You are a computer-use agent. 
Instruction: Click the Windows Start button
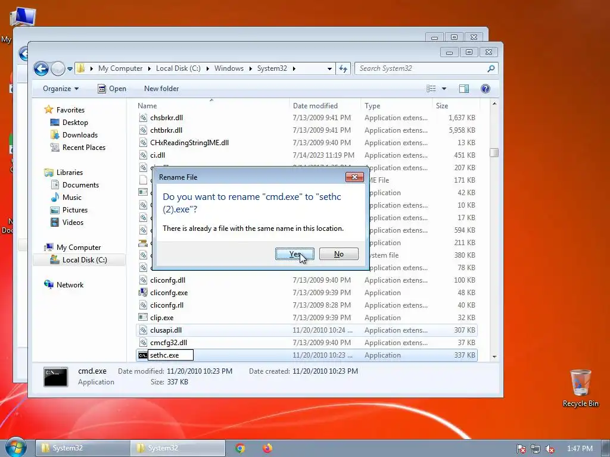coord(16,447)
